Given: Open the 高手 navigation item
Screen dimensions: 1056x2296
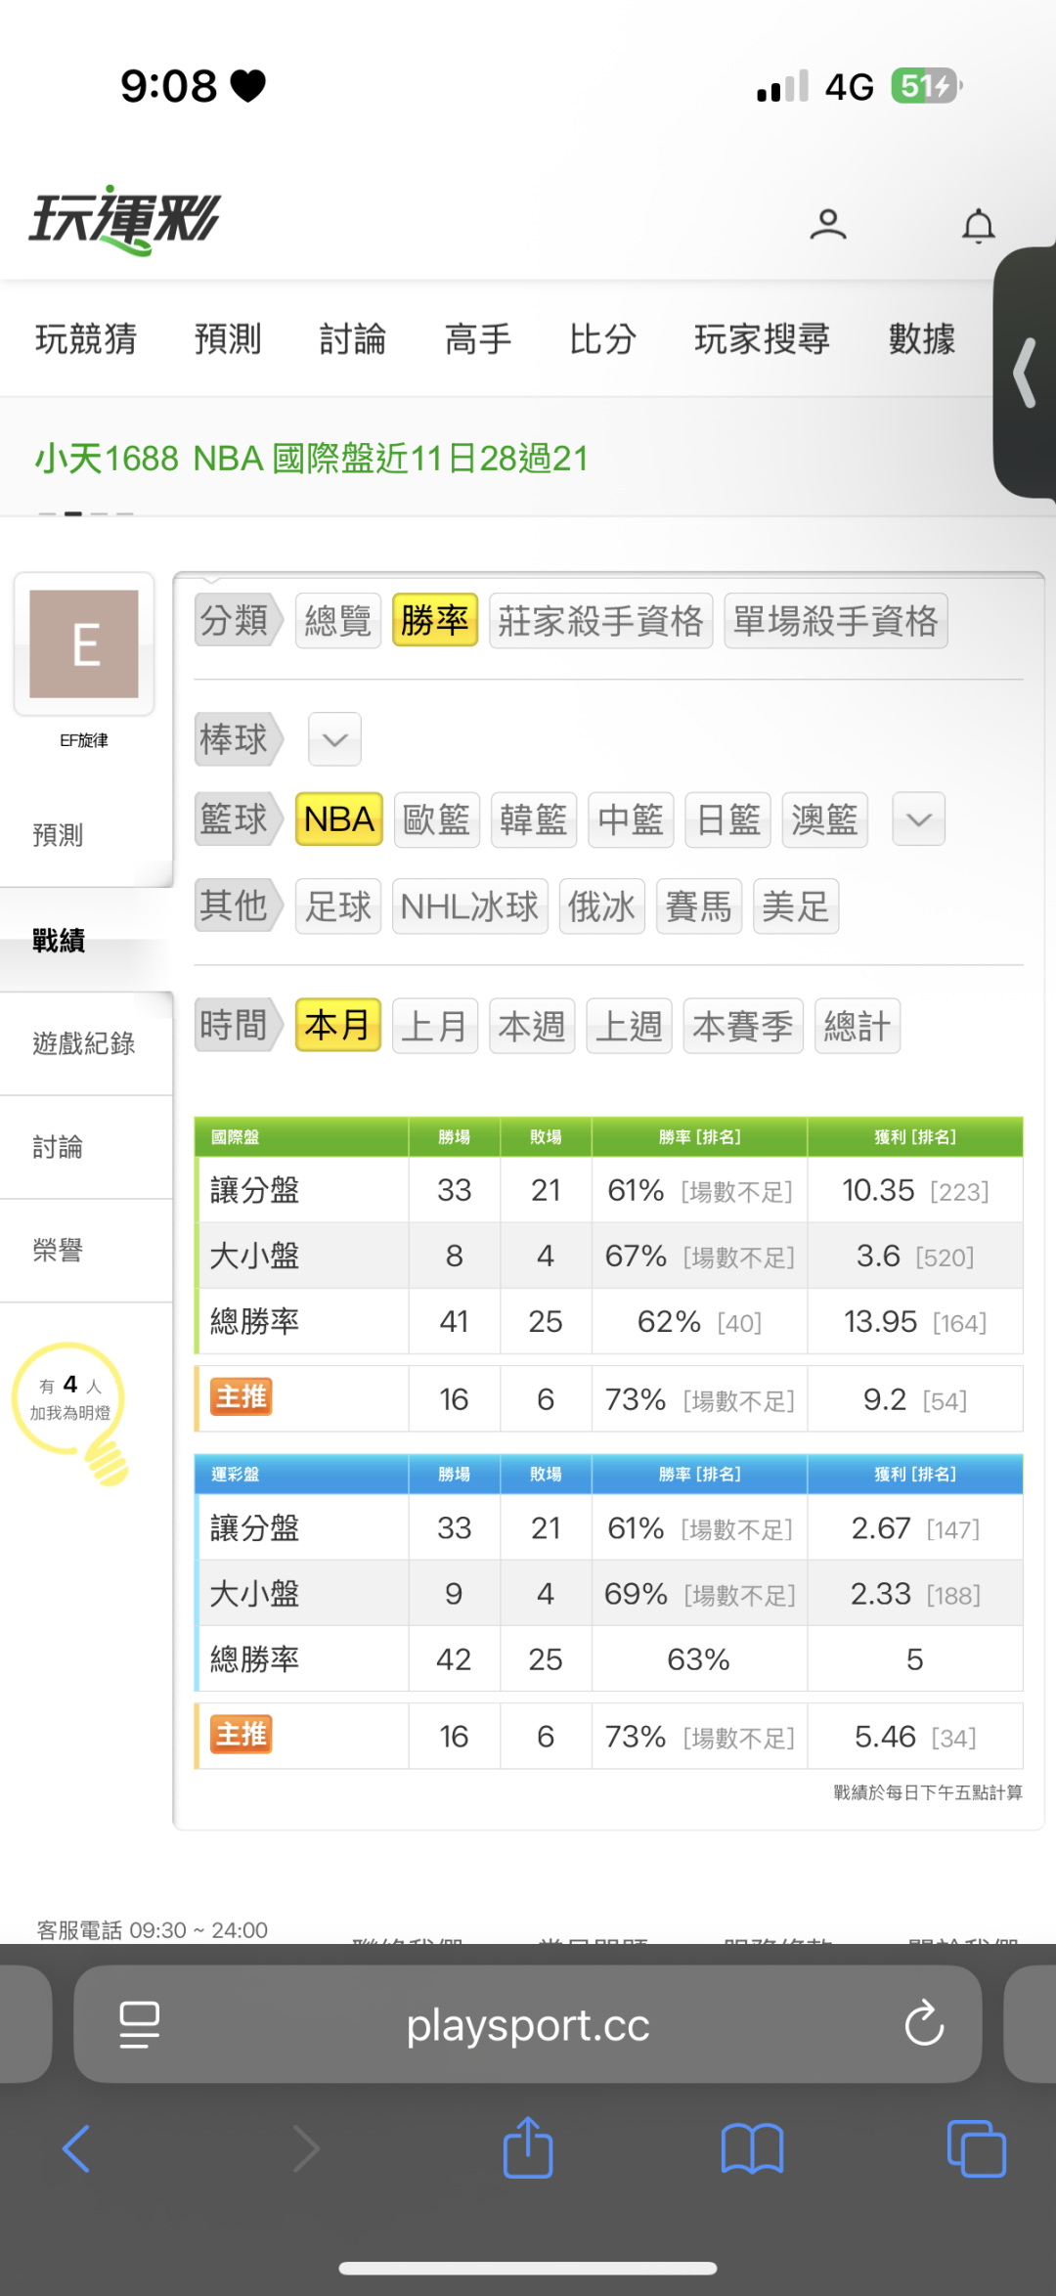Looking at the screenshot, I should [x=478, y=338].
